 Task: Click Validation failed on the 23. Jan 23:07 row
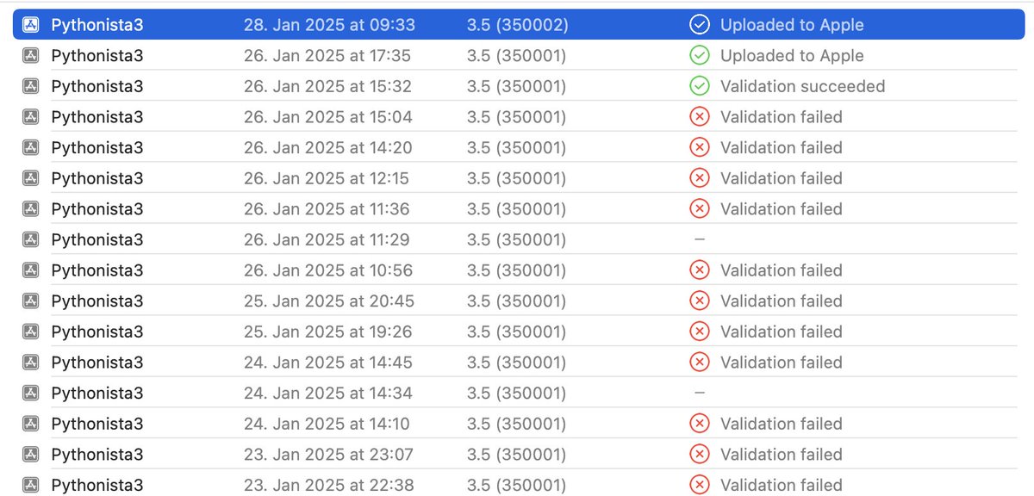pos(782,455)
